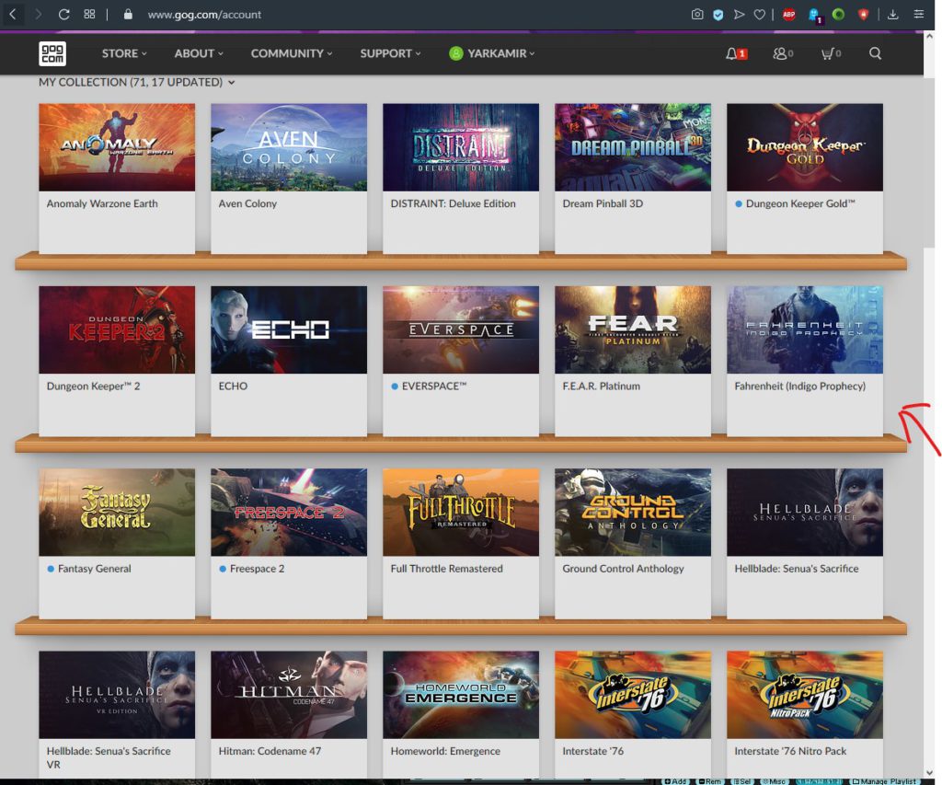This screenshot has height=785, width=942.
Task: Open the Ghostery ghost extension icon
Action: [x=815, y=15]
